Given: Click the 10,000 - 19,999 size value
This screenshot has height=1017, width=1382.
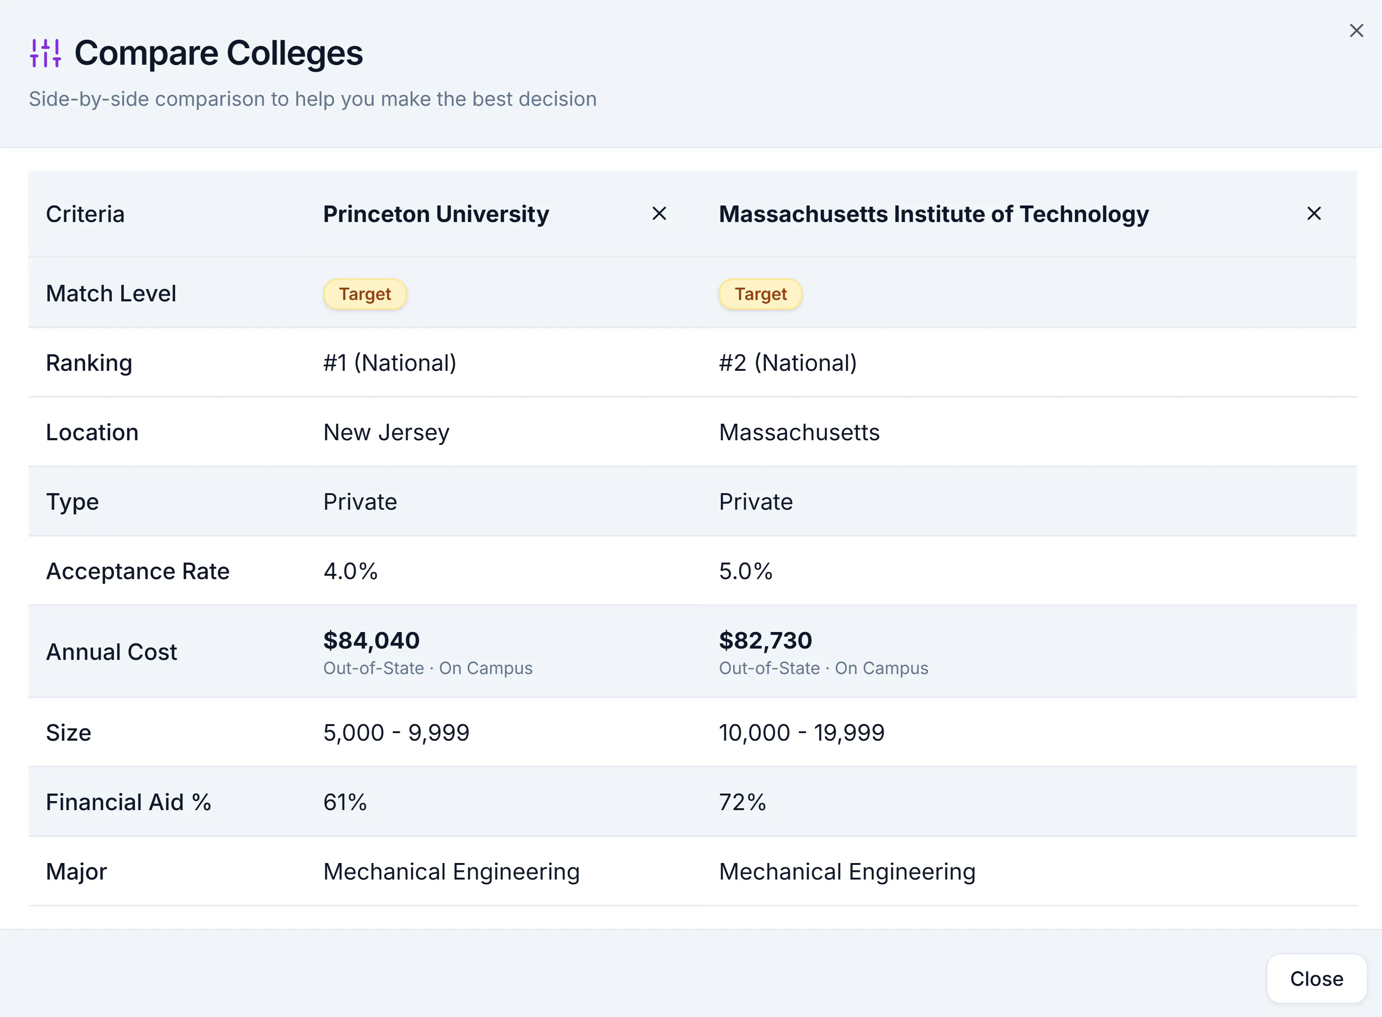Looking at the screenshot, I should [x=801, y=733].
